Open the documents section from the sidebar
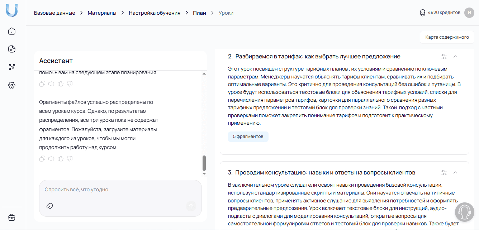Screen dimensions: 479x230 12,49
